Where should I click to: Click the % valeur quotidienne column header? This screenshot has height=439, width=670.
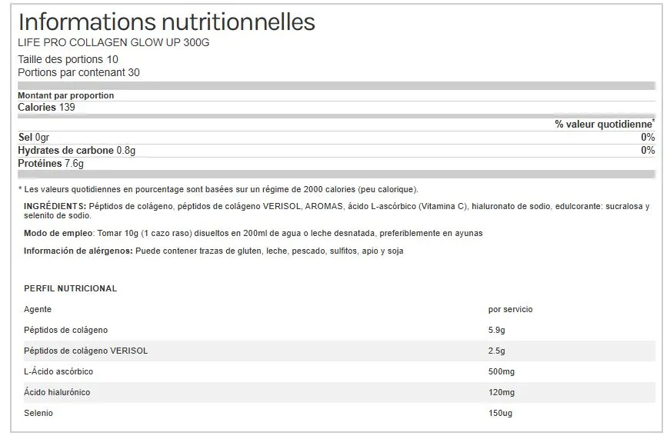pos(605,125)
